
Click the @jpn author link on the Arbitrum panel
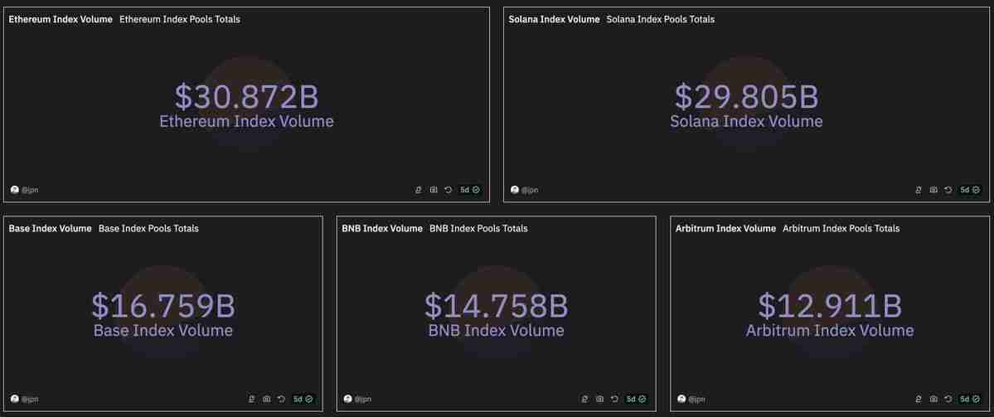(695, 399)
